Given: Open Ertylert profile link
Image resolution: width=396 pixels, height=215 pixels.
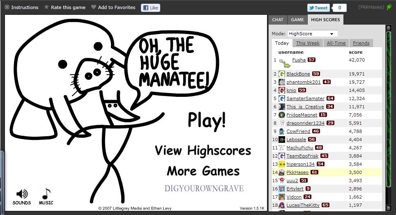Looking at the screenshot, I should (295, 188).
